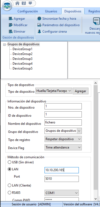The height and width of the screenshot is (207, 100).
Task: Select DeviceGroup4 in the tree
Action: [23, 64]
